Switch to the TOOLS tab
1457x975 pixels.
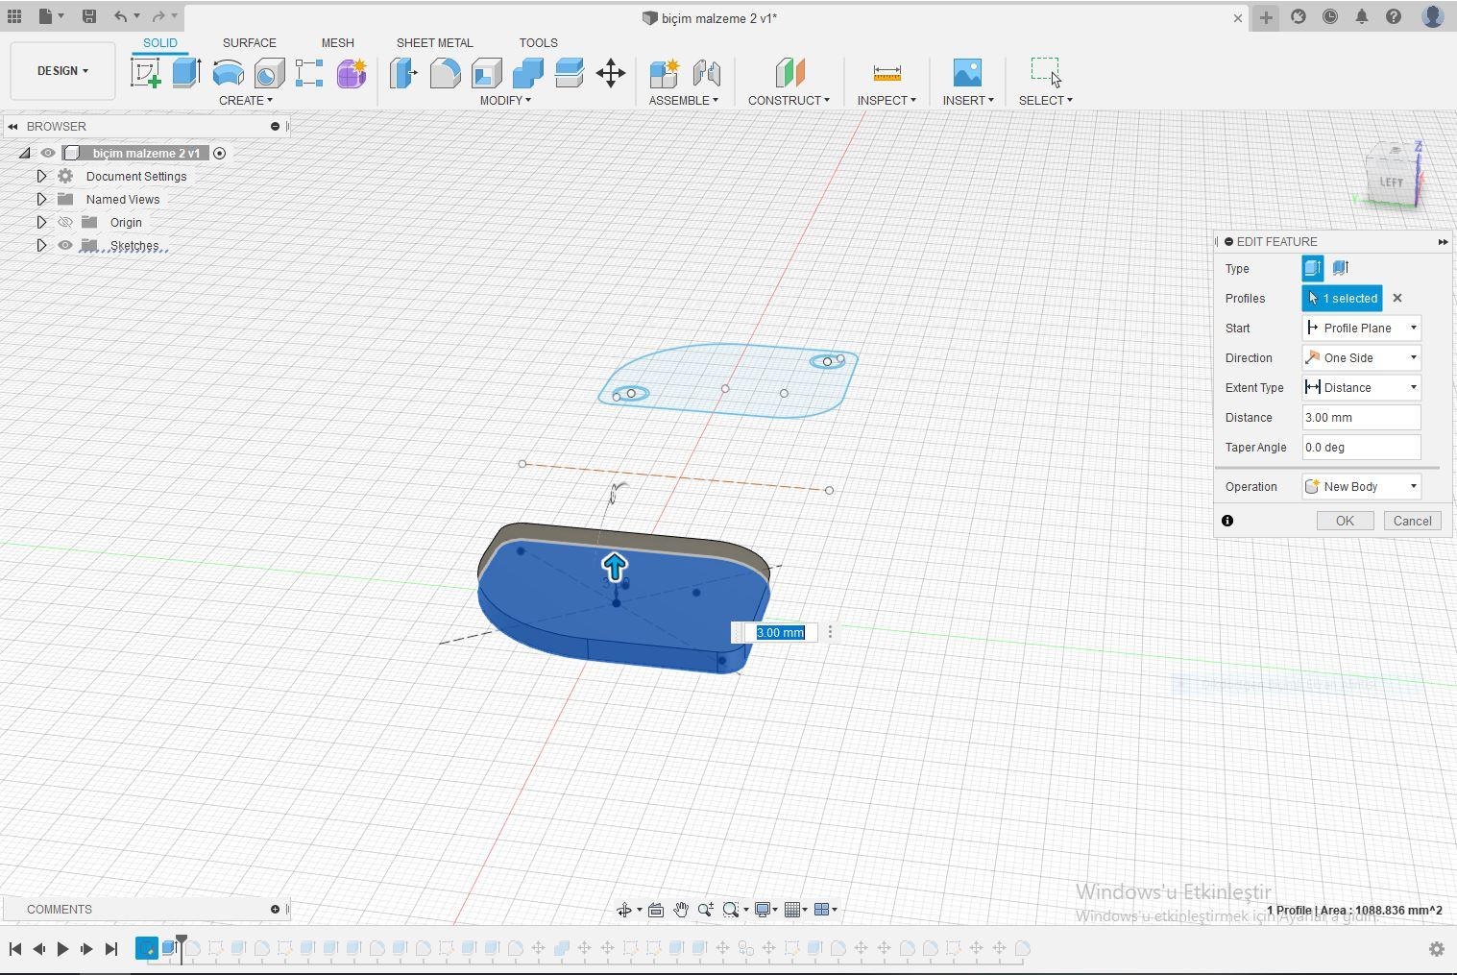coord(538,43)
